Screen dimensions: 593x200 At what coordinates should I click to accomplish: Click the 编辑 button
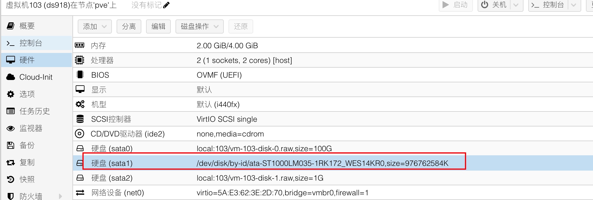(x=158, y=26)
